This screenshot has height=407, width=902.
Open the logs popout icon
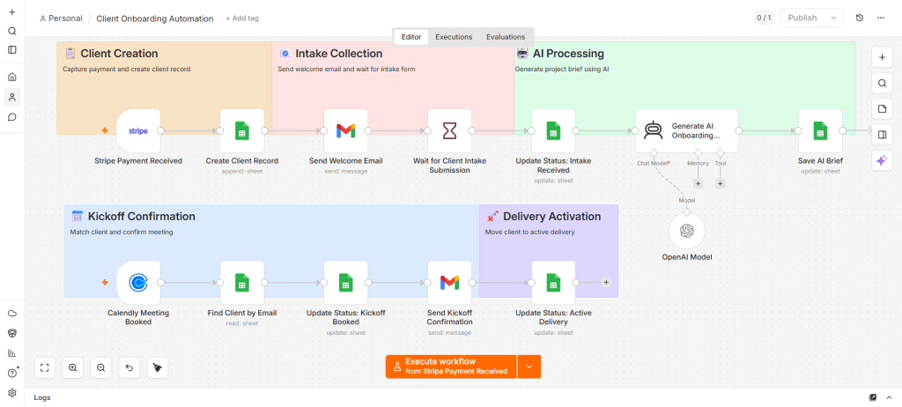(x=873, y=397)
